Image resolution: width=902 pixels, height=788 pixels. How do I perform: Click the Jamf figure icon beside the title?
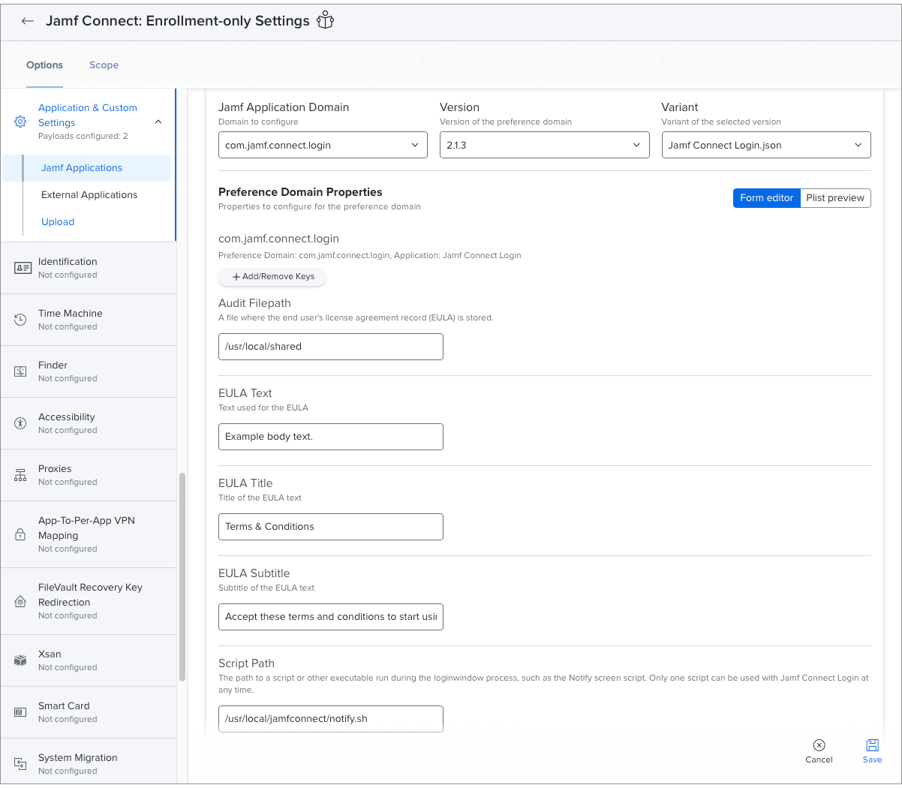click(x=325, y=20)
